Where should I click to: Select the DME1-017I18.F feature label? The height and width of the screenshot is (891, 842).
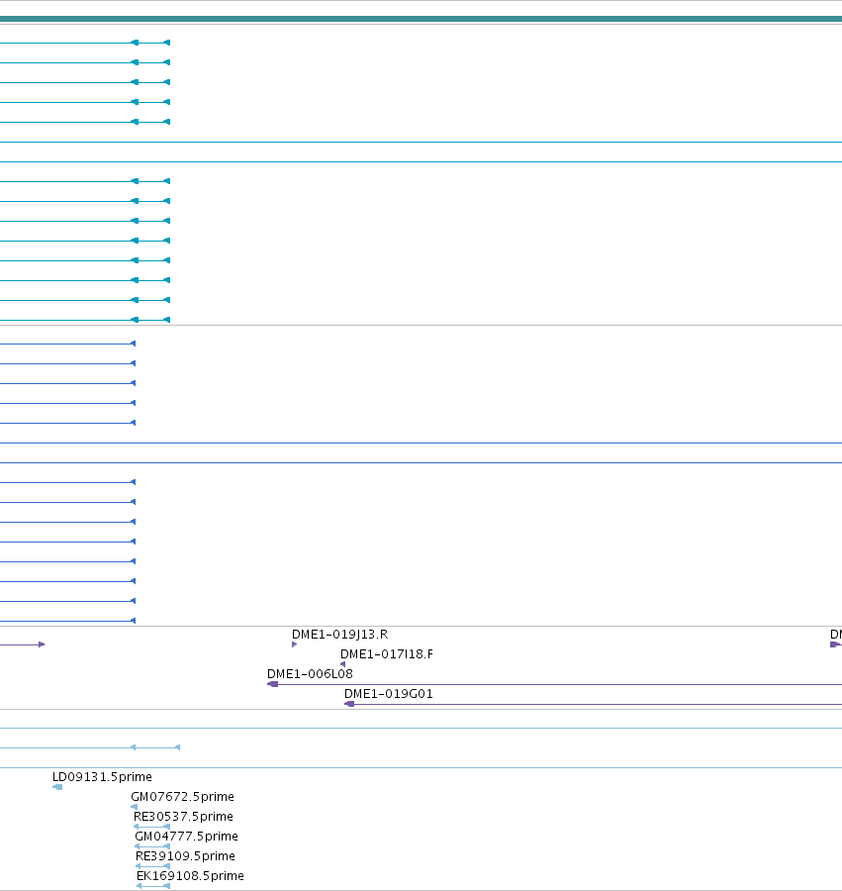point(386,654)
